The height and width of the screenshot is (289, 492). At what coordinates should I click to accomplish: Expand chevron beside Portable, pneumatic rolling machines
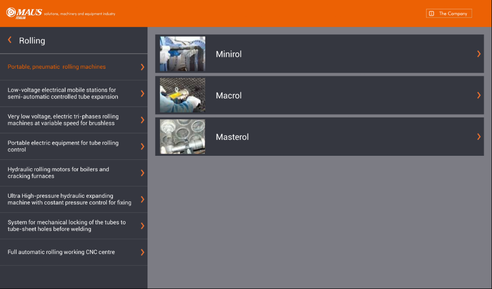point(142,67)
